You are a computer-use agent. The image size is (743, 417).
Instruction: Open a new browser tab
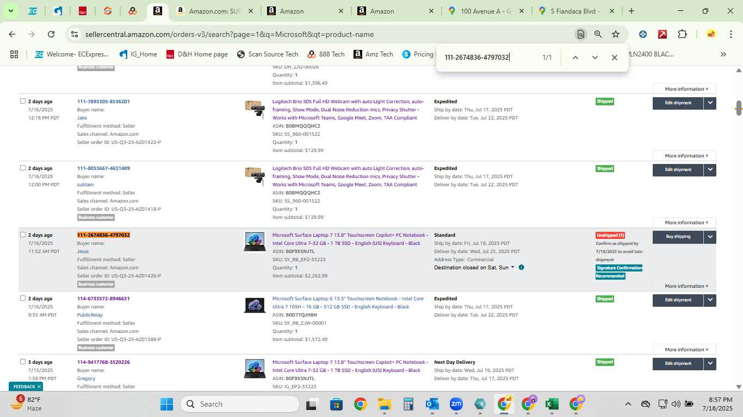click(x=631, y=11)
